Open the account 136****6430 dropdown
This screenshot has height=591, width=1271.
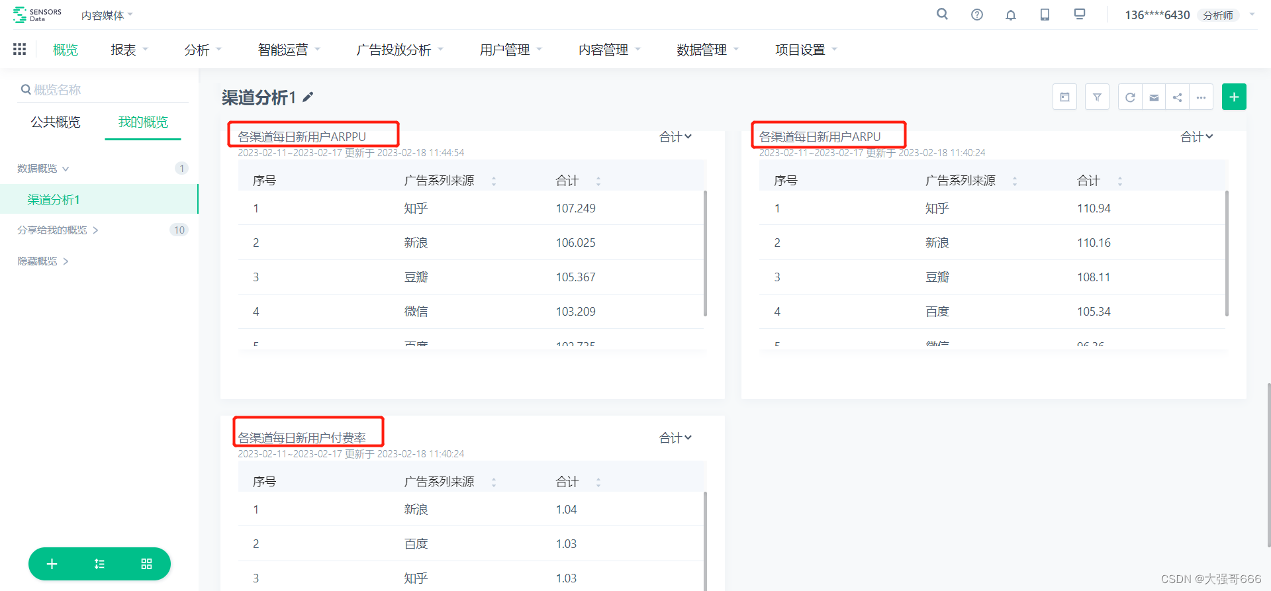[x=1190, y=15]
